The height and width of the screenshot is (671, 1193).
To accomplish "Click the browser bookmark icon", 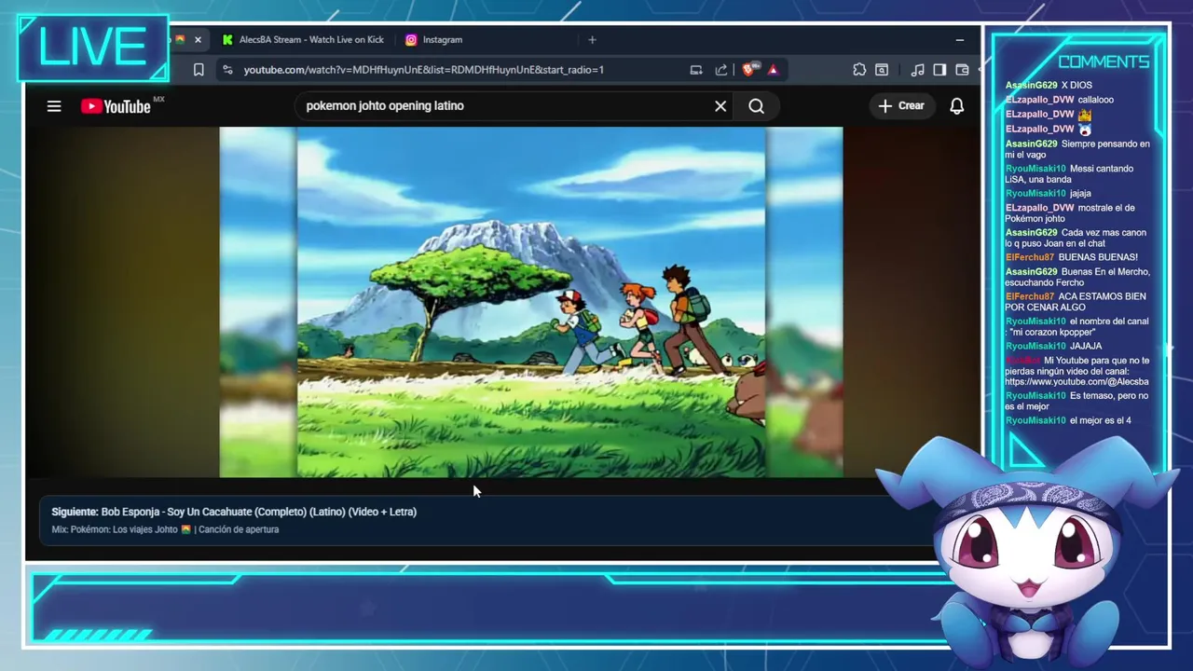I will [x=199, y=70].
